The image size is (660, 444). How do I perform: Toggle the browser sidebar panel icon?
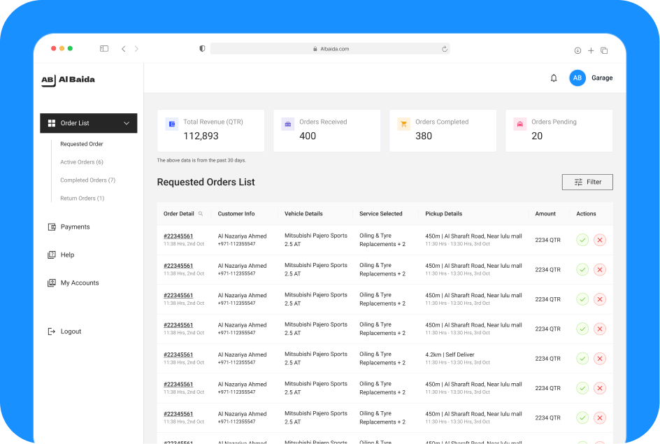(104, 49)
